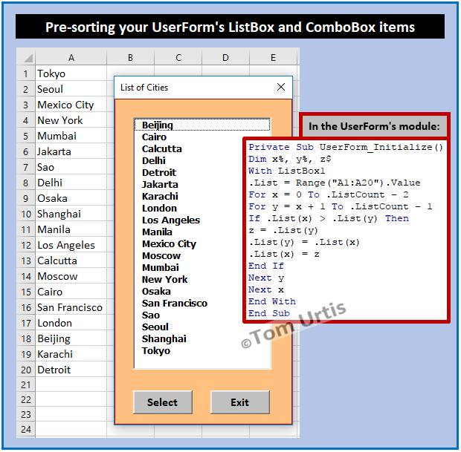Click cell A15 containing Cairo

(x=71, y=292)
